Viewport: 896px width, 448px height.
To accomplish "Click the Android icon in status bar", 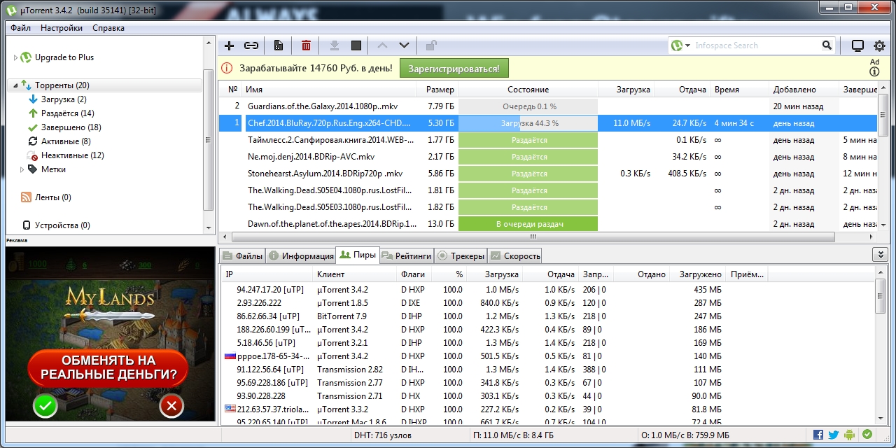I will click(x=850, y=435).
